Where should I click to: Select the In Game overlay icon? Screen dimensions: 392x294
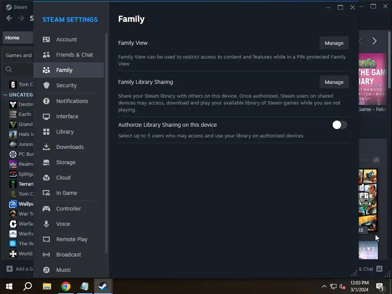46,193
